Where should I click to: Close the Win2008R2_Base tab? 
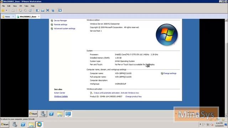pos(39,17)
